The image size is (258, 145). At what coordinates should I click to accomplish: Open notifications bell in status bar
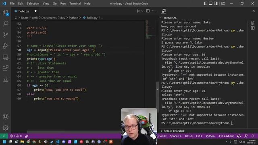pyautogui.click(x=253, y=136)
